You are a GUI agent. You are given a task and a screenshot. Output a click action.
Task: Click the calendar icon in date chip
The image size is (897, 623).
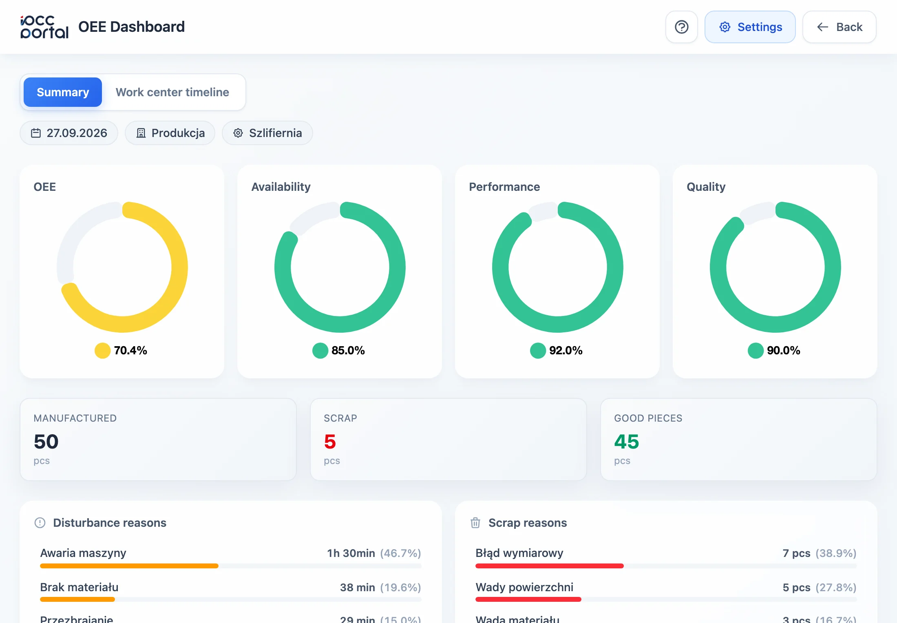(36, 133)
